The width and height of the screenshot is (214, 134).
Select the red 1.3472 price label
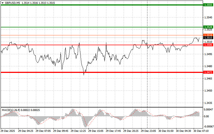pyautogui.click(x=207, y=72)
